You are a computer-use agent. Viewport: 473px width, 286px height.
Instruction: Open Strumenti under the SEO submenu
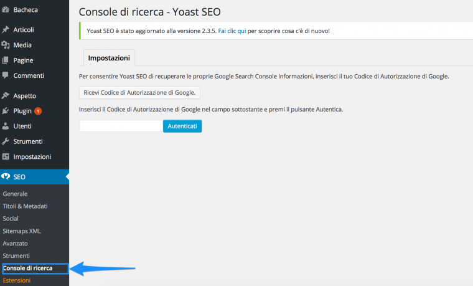coord(16,256)
